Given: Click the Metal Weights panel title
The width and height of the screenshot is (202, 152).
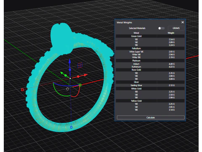Looking at the screenshot, I should [x=124, y=22].
